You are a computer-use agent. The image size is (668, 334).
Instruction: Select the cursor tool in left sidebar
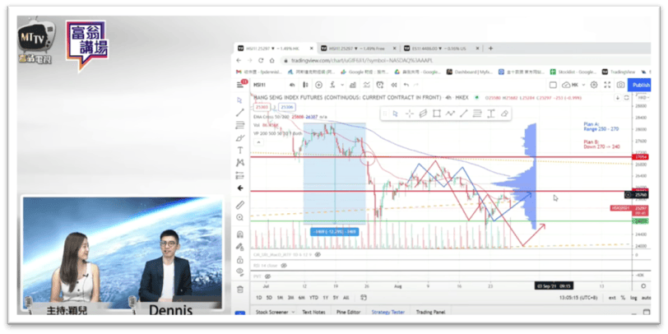[x=240, y=100]
